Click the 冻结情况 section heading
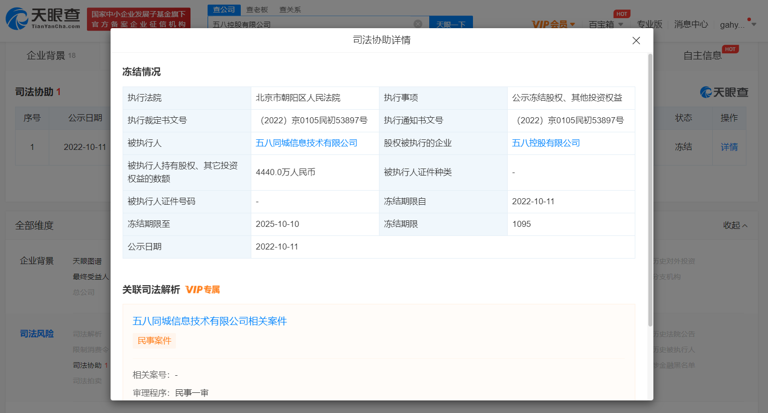 point(141,72)
